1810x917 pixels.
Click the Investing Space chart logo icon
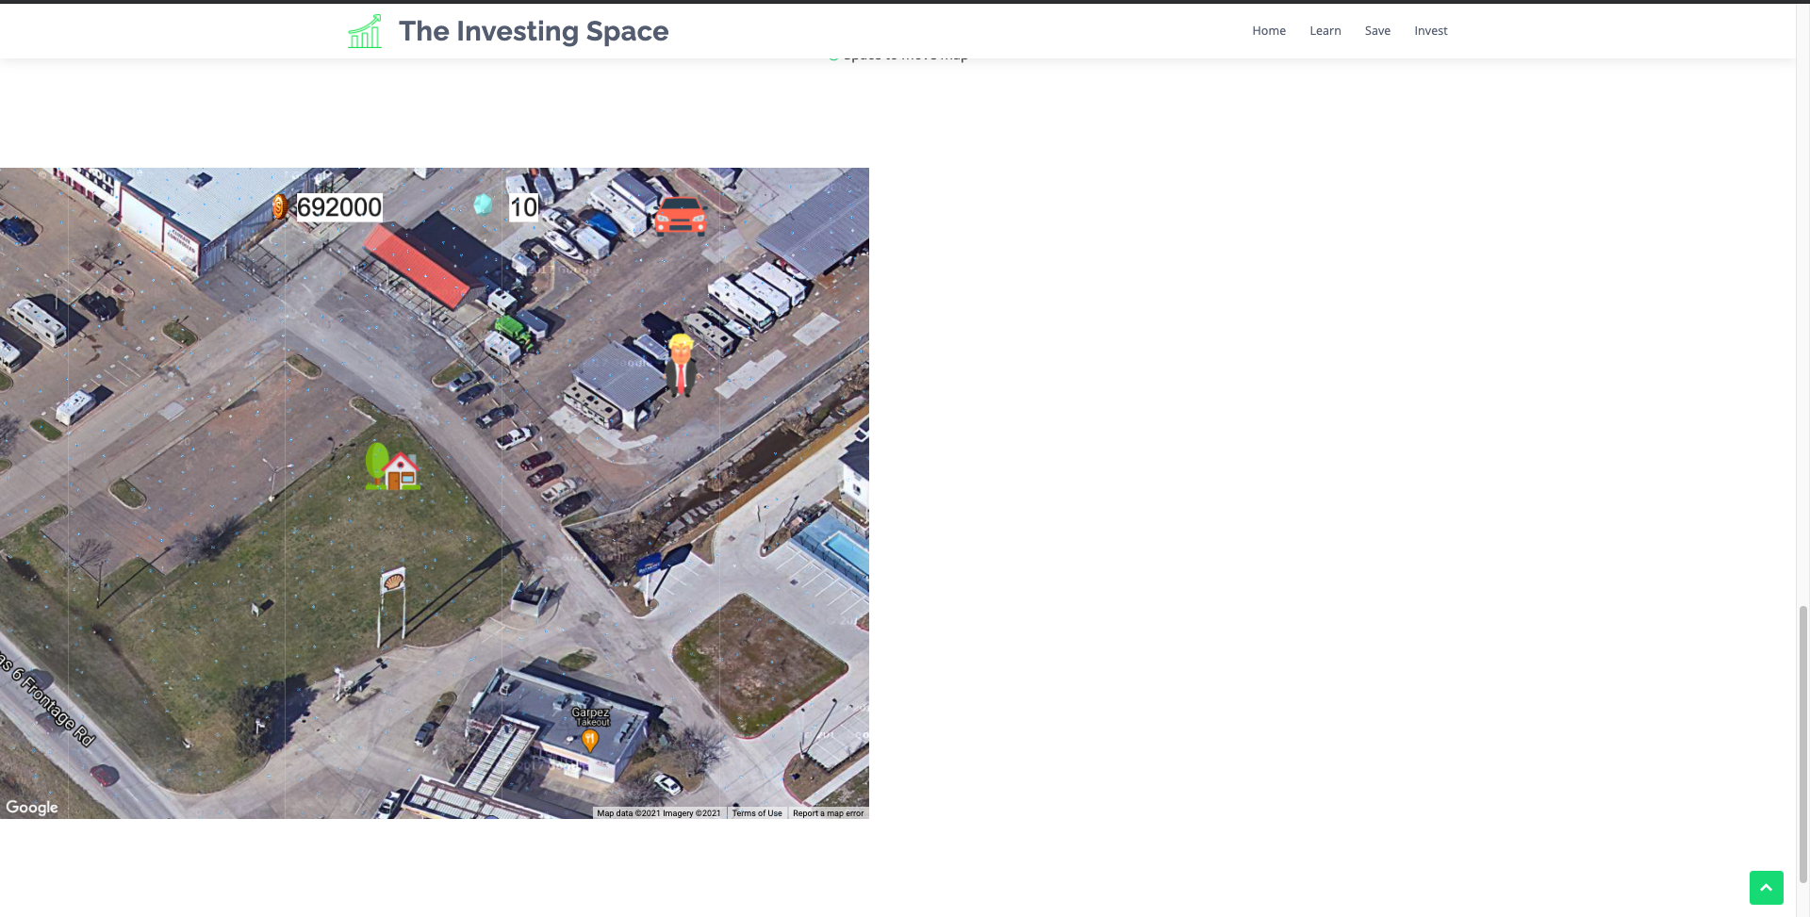pos(365,31)
